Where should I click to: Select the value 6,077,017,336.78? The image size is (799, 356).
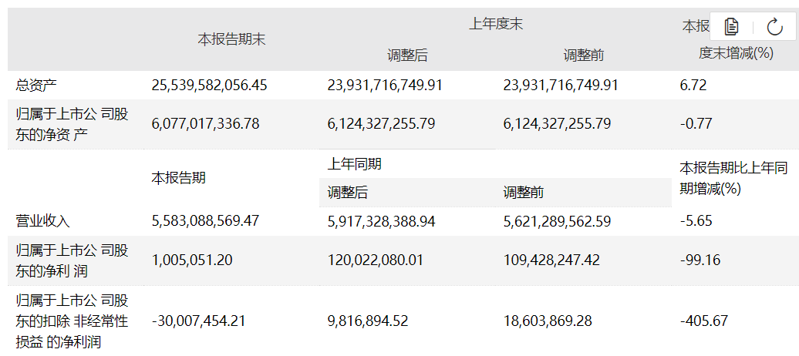206,123
